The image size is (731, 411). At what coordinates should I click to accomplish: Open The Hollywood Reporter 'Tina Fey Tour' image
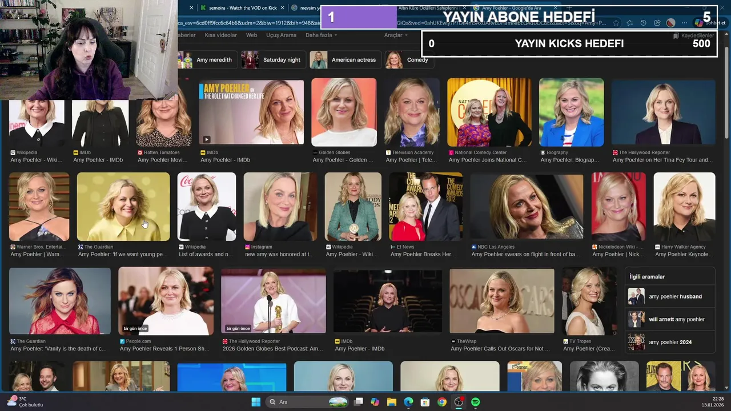pos(663,112)
